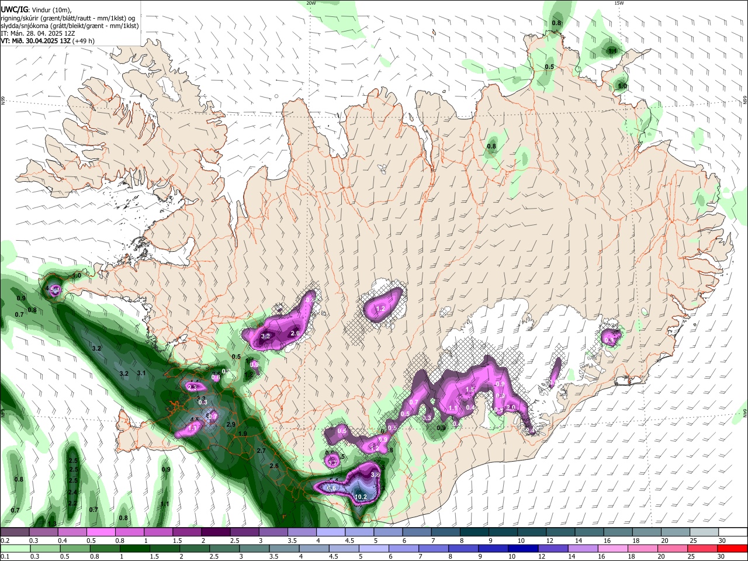The height and width of the screenshot is (561, 748).
Task: Select the 2.2 value in the southwest offshore strip
Action: 73,503
